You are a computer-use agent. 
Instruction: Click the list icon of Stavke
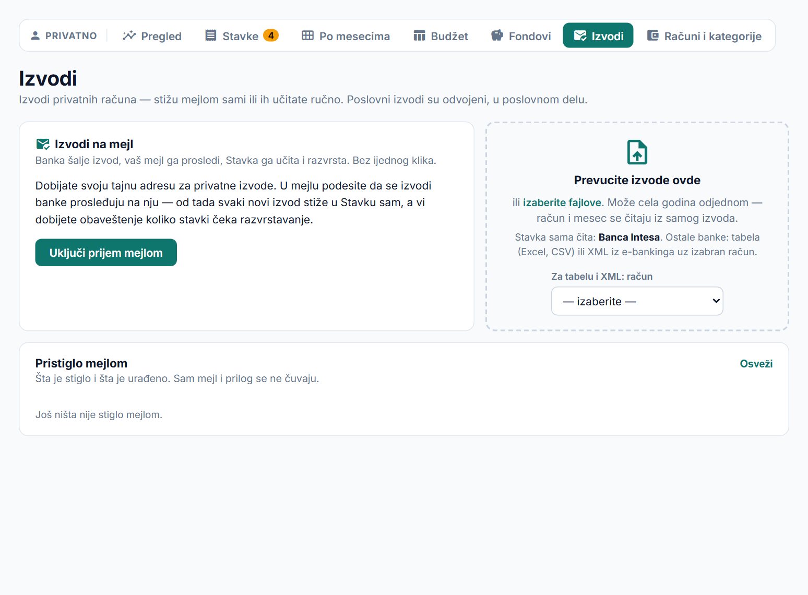point(211,35)
